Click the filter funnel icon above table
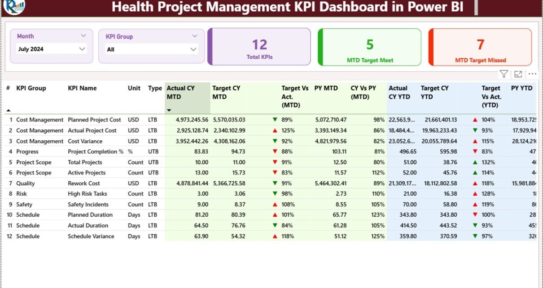The image size is (543, 288). point(504,74)
